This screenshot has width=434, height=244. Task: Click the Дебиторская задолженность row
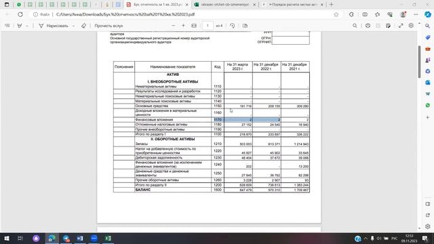click(x=211, y=158)
